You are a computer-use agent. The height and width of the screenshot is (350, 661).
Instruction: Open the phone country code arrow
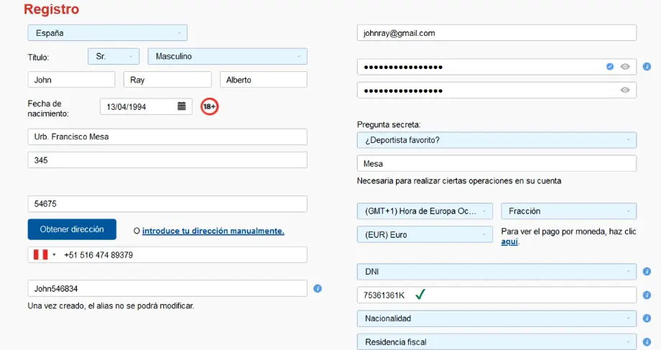(54, 254)
